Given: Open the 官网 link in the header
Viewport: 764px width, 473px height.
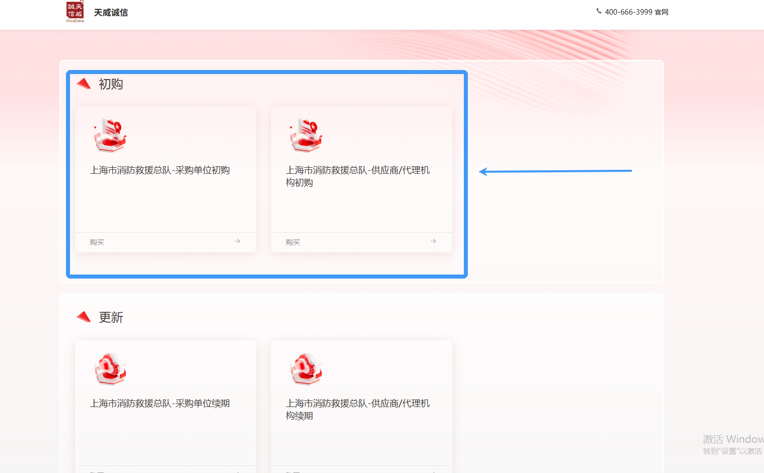Looking at the screenshot, I should tap(661, 12).
